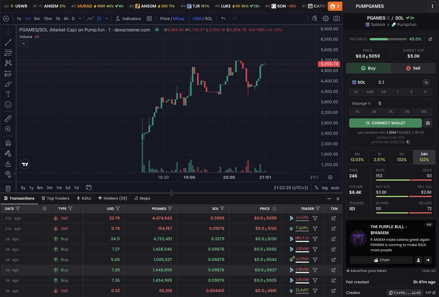This screenshot has width=439, height=297.
Task: Toggle lock all drawing tools
Action: [8, 164]
